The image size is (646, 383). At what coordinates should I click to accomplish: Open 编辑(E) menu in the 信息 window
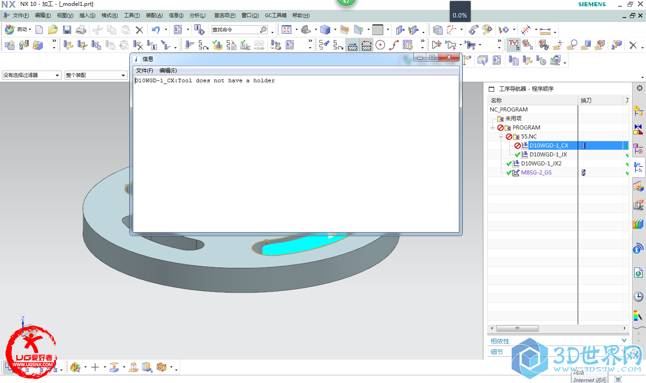[x=168, y=71]
